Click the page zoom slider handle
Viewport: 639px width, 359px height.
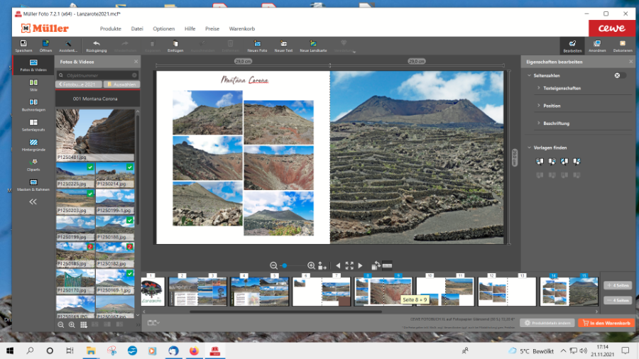284,265
